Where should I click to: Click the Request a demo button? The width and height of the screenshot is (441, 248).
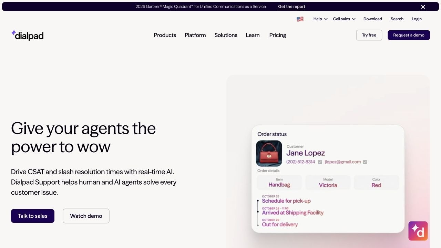pyautogui.click(x=409, y=35)
